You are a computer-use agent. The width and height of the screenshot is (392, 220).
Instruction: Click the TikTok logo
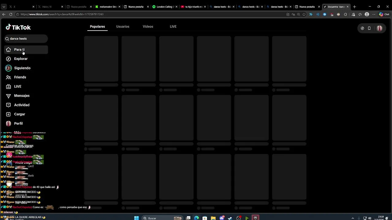[18, 27]
